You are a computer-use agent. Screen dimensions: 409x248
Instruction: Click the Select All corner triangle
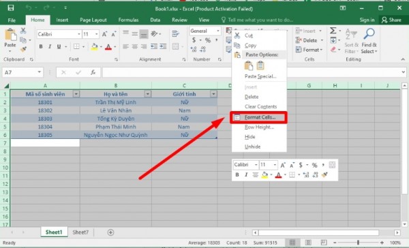pos(6,86)
